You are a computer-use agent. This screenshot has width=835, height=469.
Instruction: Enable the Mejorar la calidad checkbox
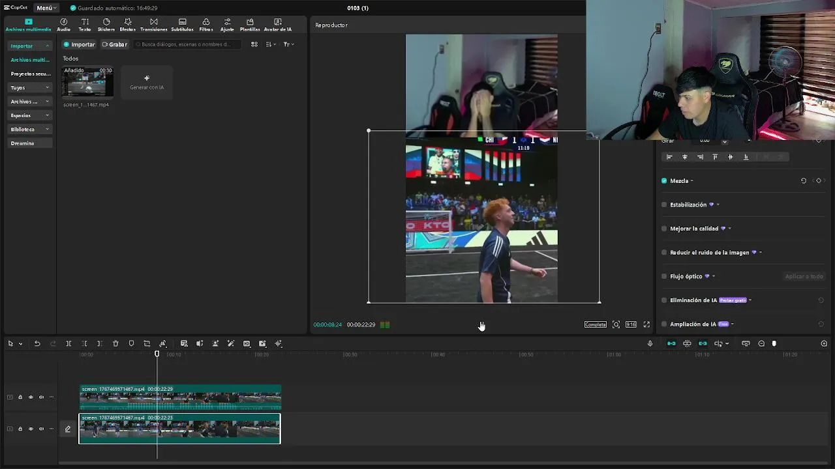(664, 229)
